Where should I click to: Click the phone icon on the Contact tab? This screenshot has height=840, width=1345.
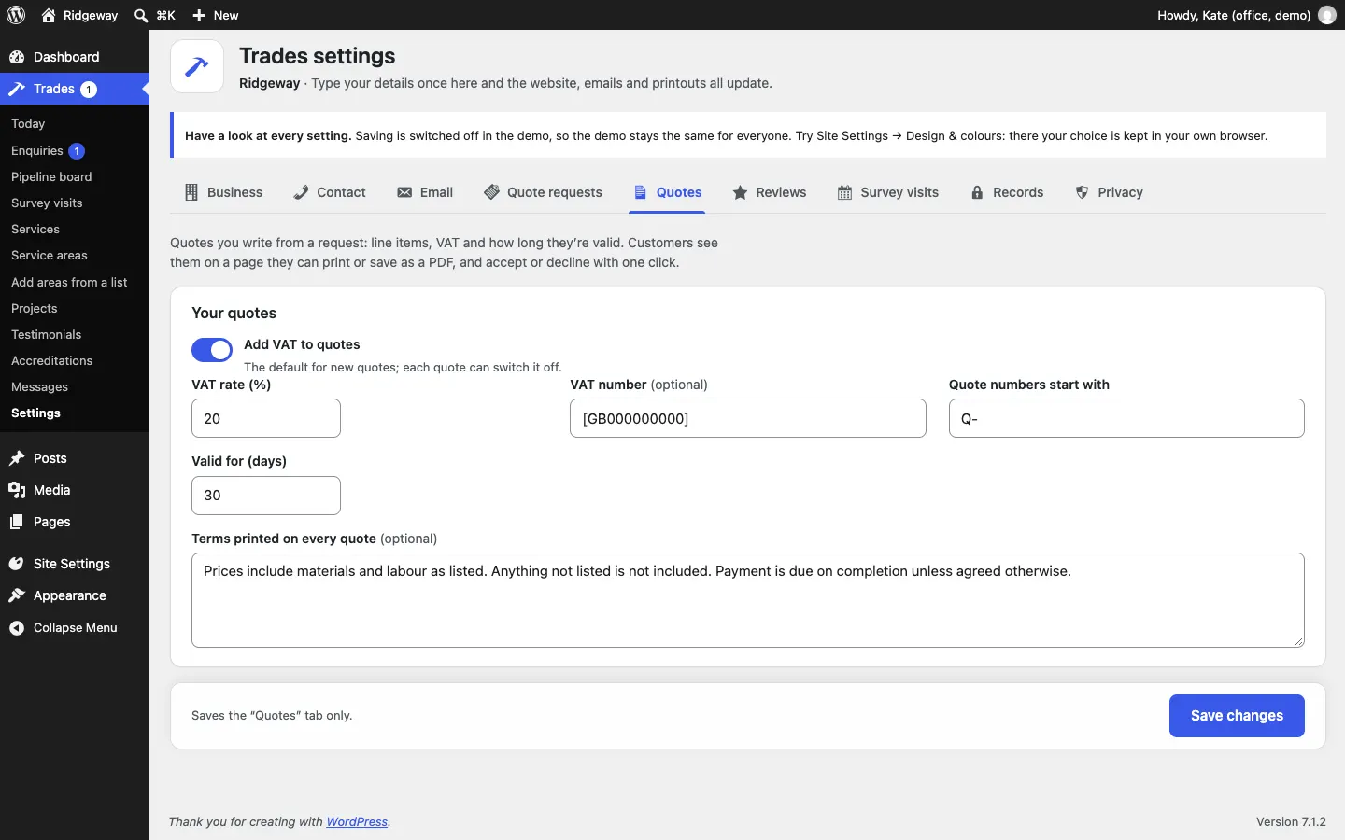click(x=301, y=192)
